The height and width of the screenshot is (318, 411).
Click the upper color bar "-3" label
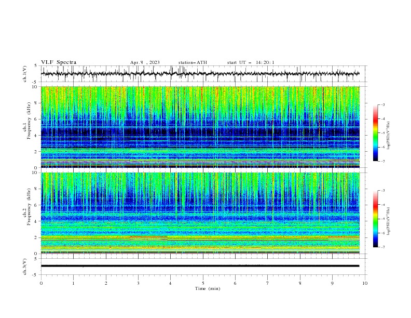click(383, 104)
